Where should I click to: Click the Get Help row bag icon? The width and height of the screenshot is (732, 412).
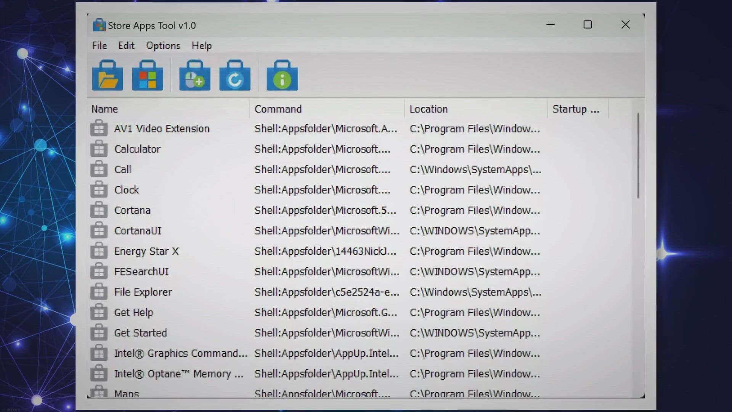pyautogui.click(x=99, y=312)
